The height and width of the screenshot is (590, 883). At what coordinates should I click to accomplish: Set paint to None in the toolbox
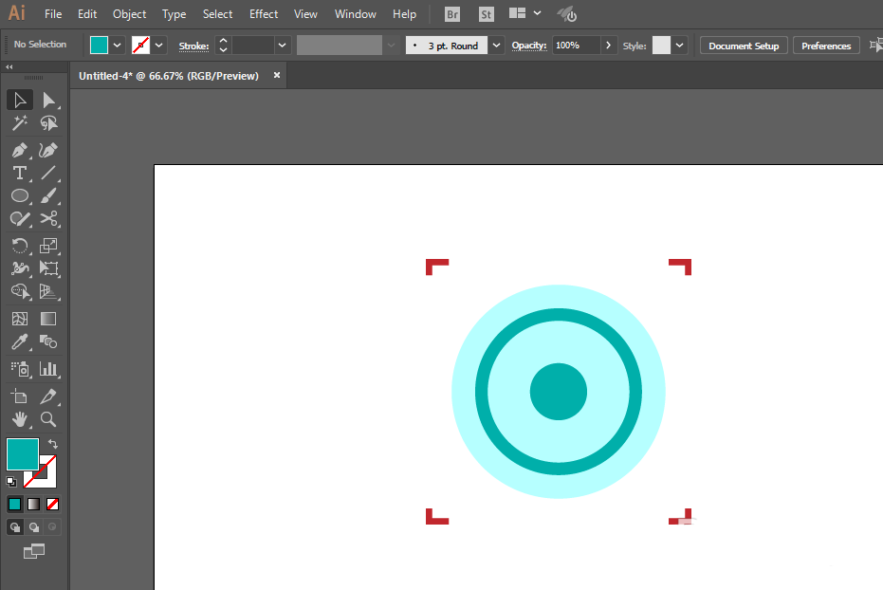tap(53, 504)
